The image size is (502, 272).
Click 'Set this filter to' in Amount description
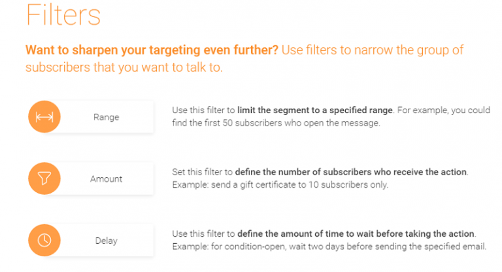(x=203, y=172)
